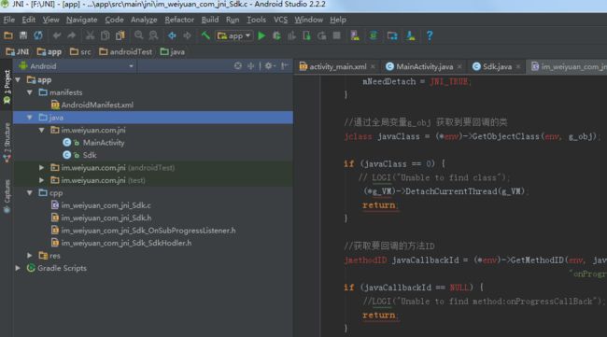Select MainActivity class in tree
Screen dimensions: 607x337
(93, 143)
